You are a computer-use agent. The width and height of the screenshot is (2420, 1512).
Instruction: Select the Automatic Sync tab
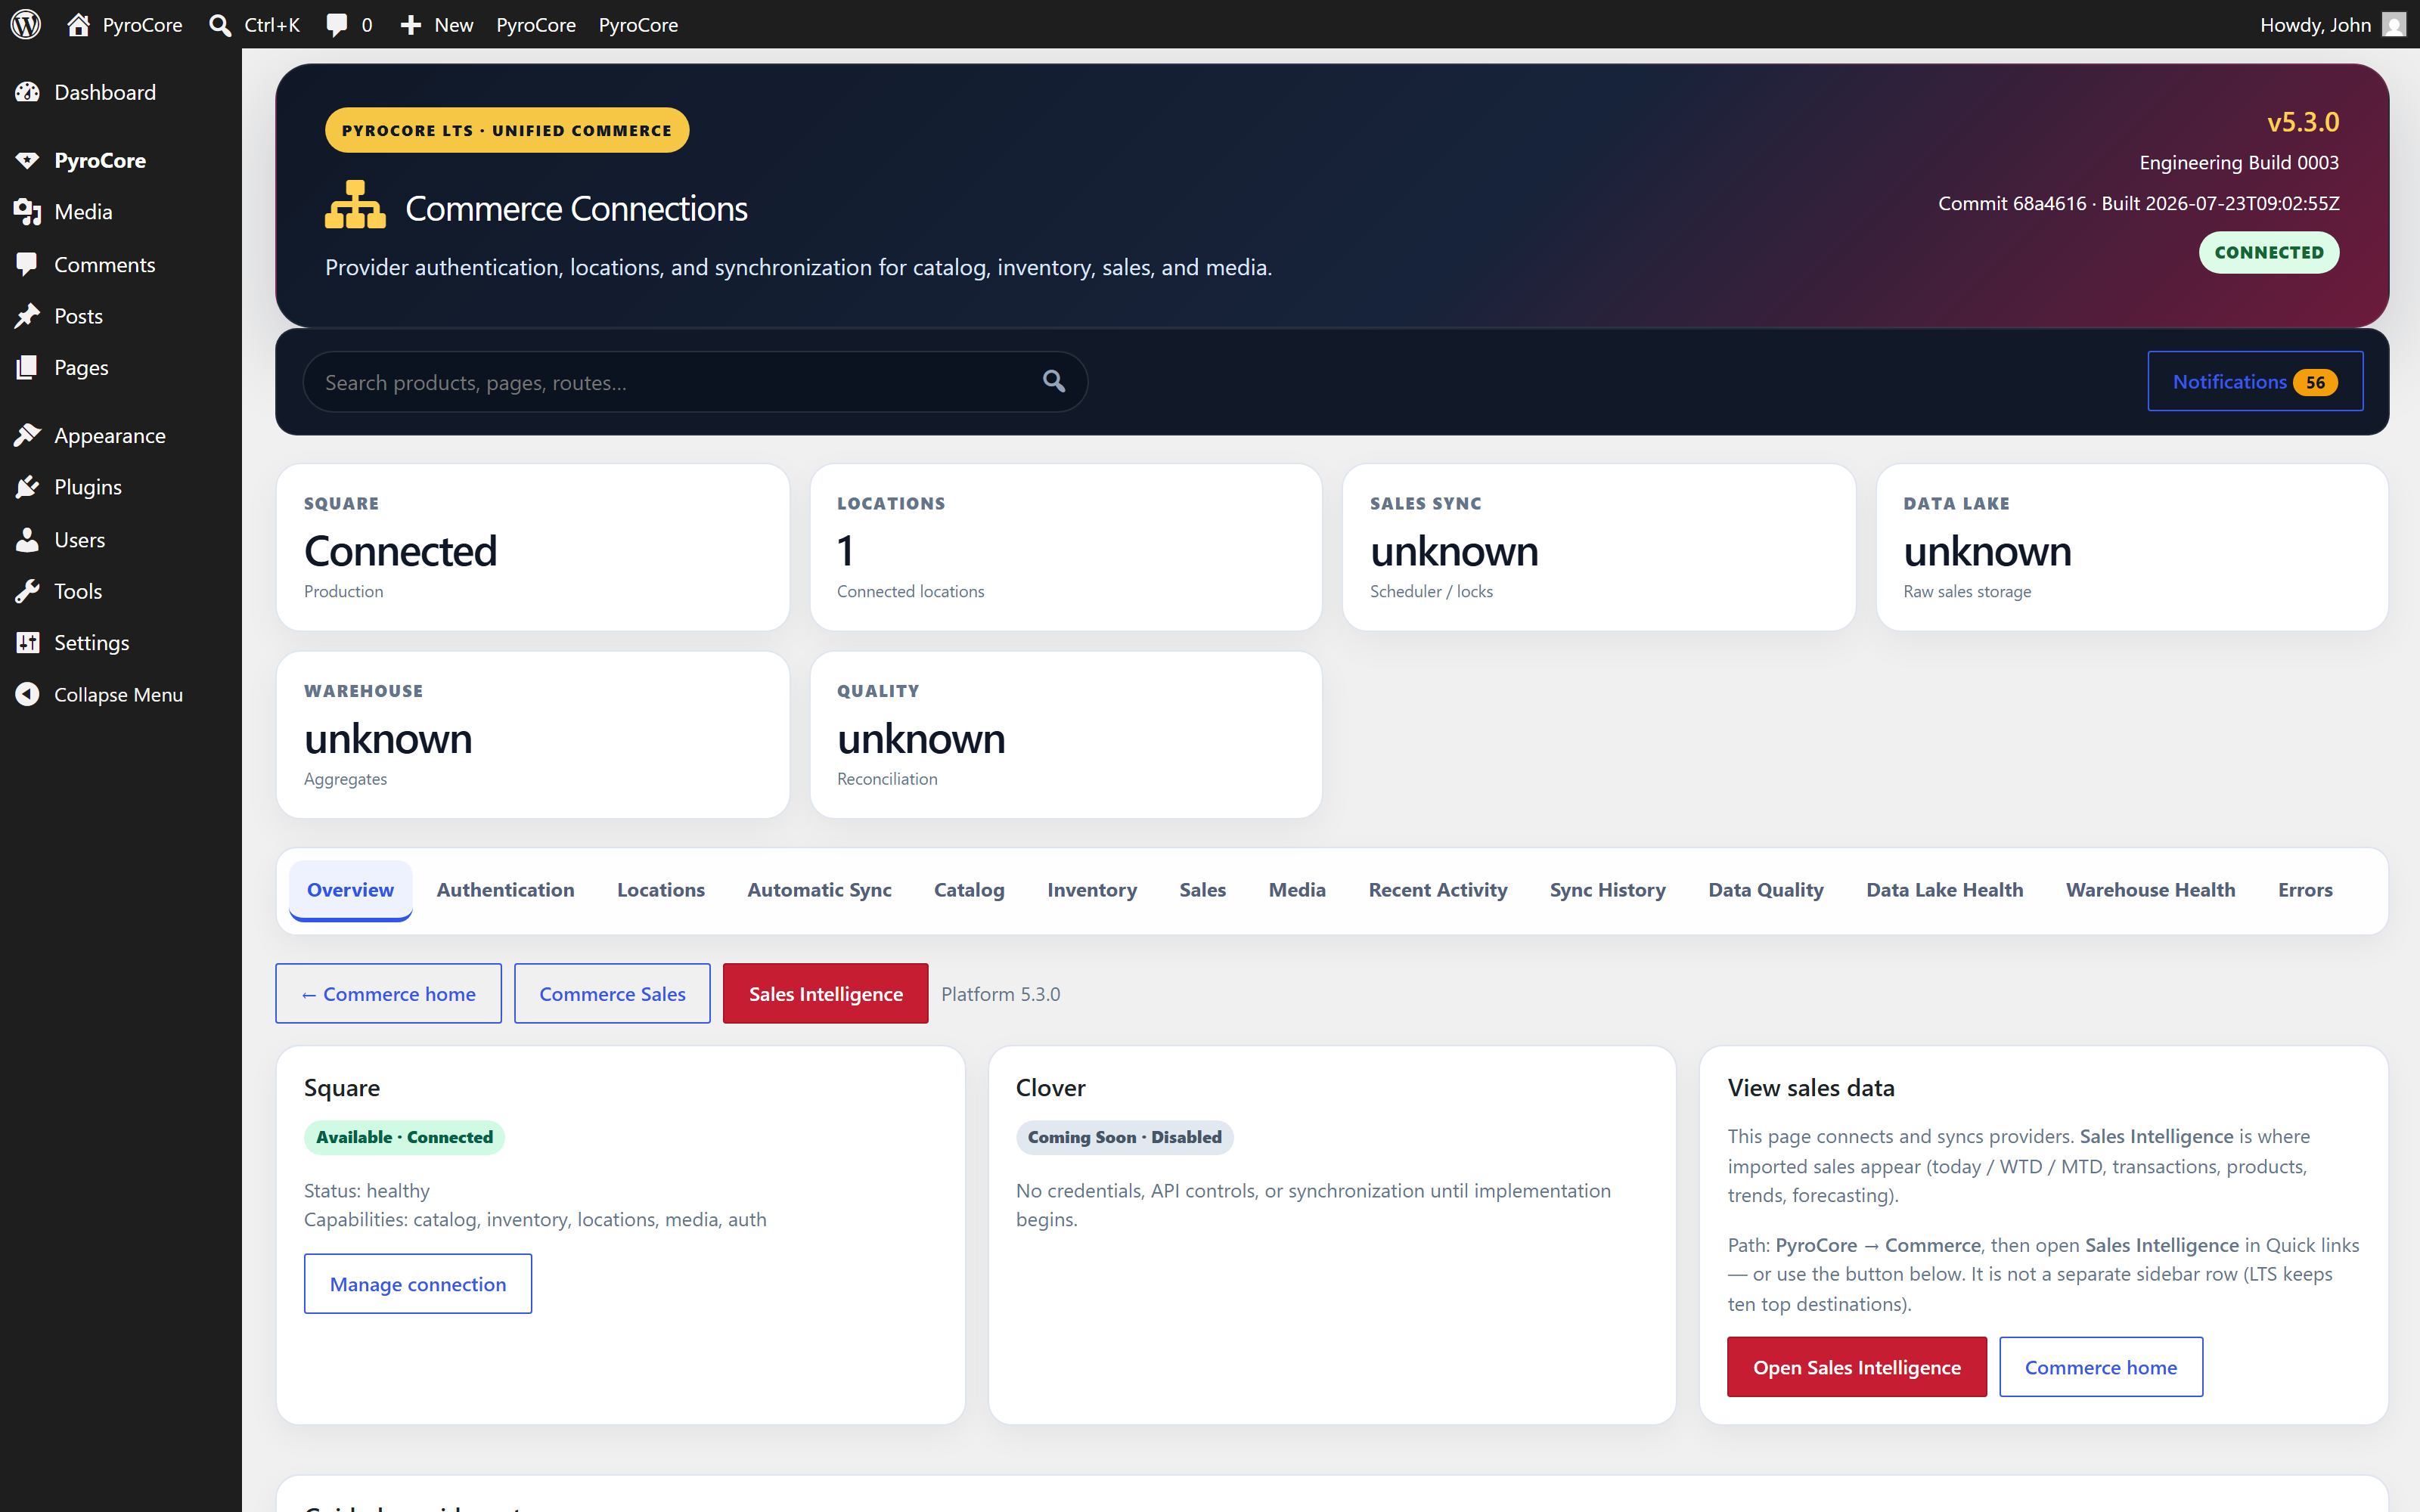pos(819,890)
